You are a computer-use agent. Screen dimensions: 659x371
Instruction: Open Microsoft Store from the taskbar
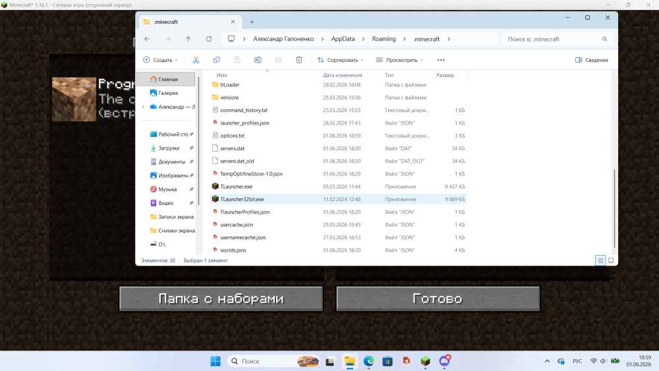pos(387,361)
